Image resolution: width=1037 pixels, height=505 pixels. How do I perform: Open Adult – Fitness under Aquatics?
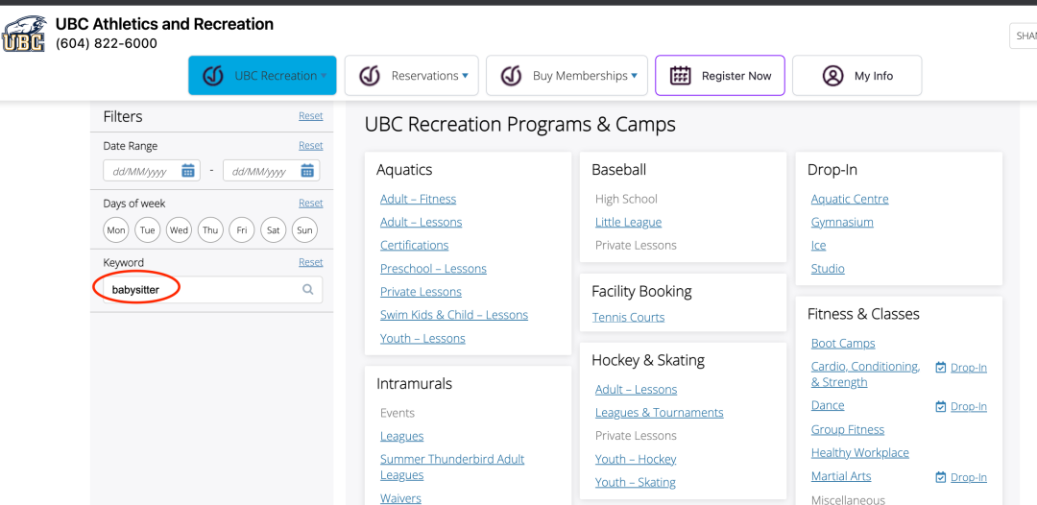pyautogui.click(x=418, y=199)
